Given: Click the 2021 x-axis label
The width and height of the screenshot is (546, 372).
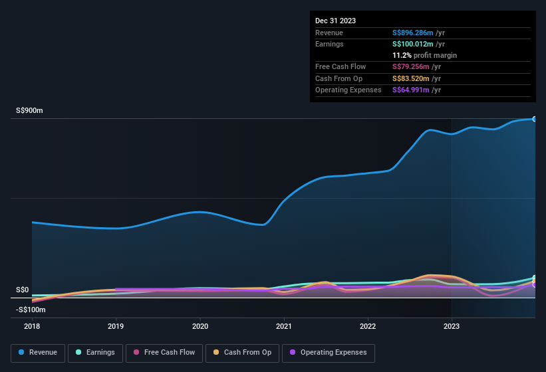Looking at the screenshot, I should coord(284,326).
